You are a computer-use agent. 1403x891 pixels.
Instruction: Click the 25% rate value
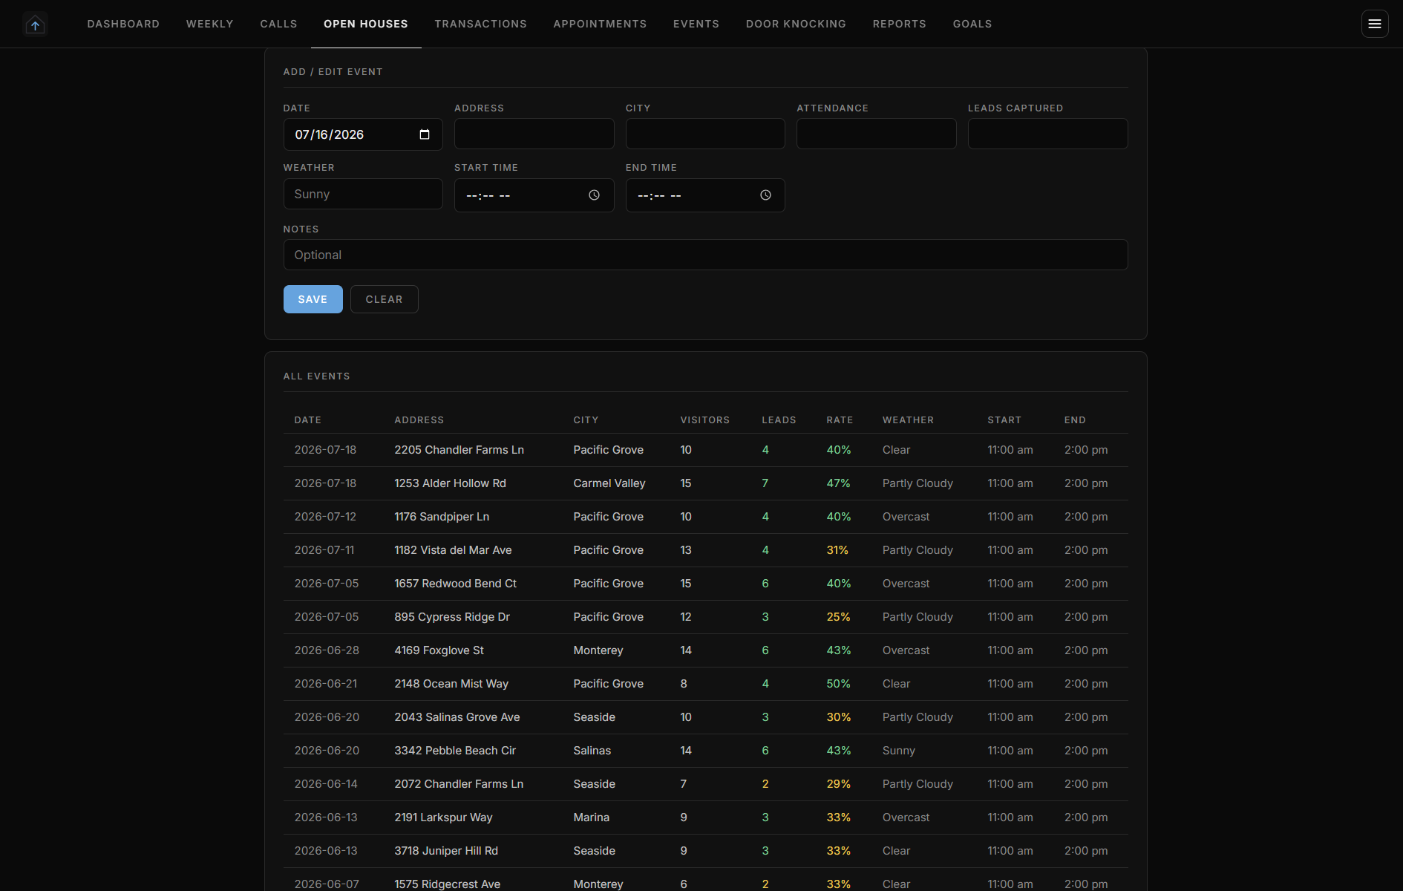pos(839,617)
